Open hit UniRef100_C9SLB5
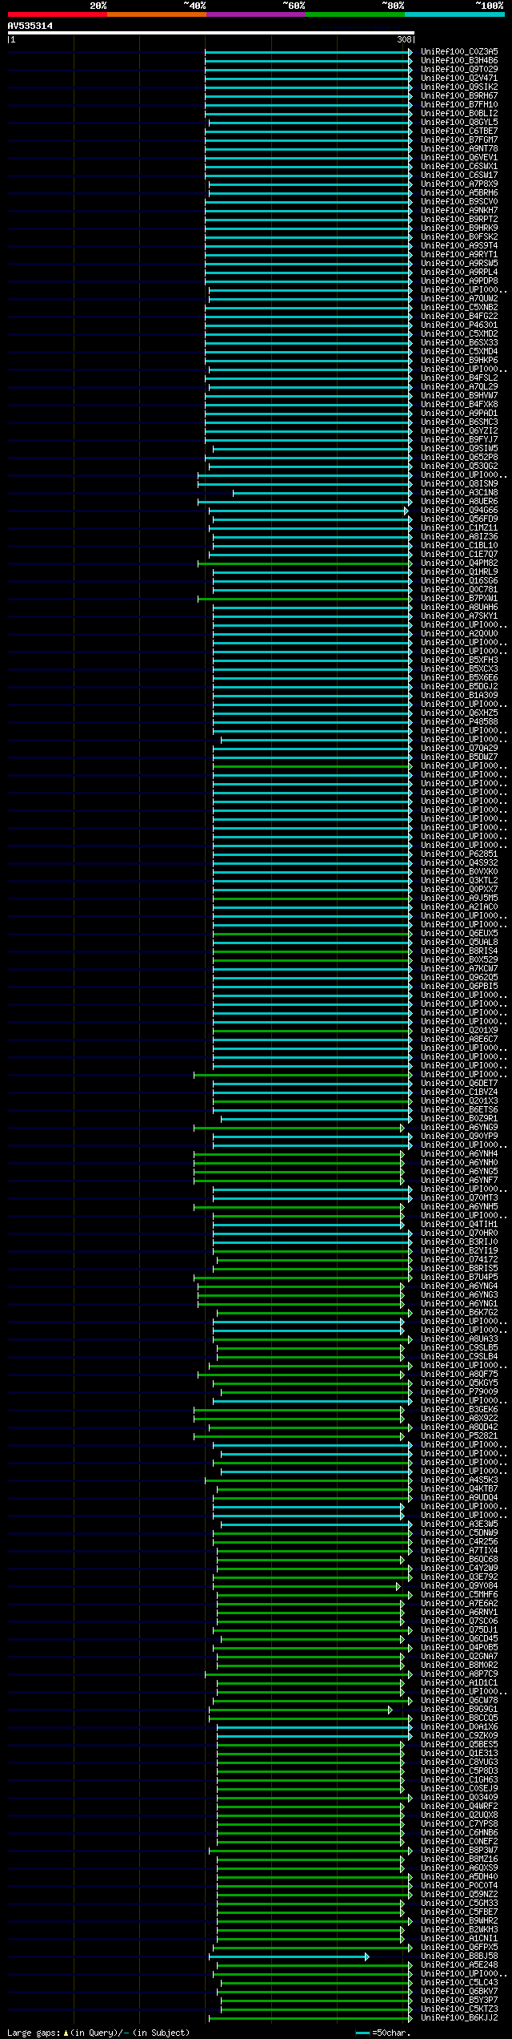Screen dimensions: 512x2039 tap(459, 1348)
